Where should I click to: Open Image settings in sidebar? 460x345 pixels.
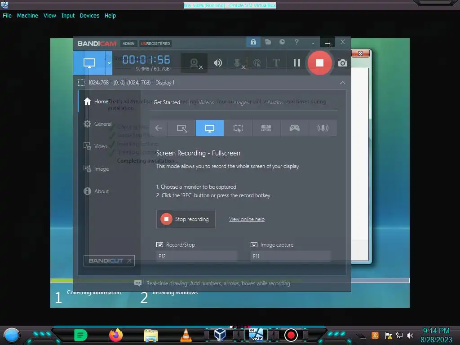click(x=96, y=169)
